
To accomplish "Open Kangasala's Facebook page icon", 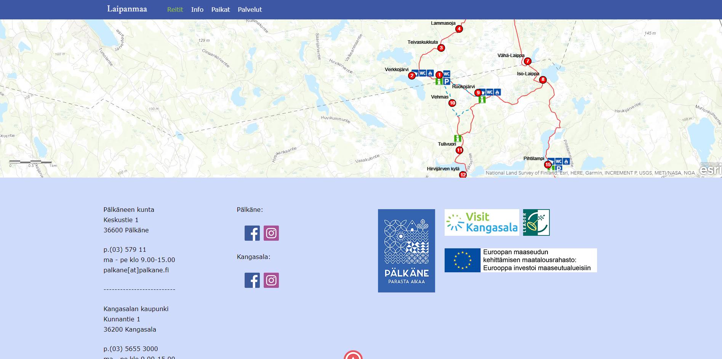I will pyautogui.click(x=252, y=280).
